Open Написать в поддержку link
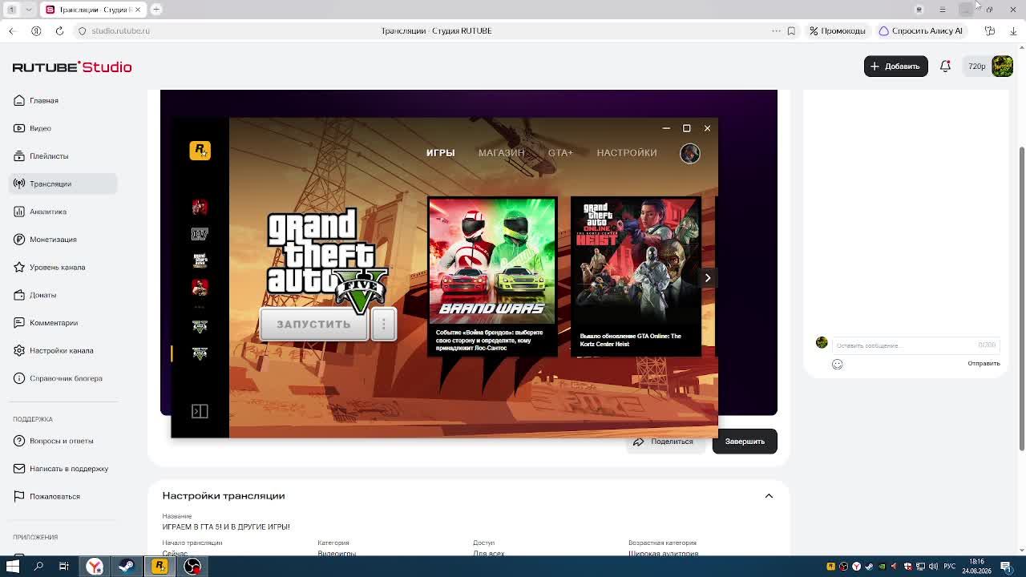Image resolution: width=1026 pixels, height=577 pixels. (x=63, y=469)
